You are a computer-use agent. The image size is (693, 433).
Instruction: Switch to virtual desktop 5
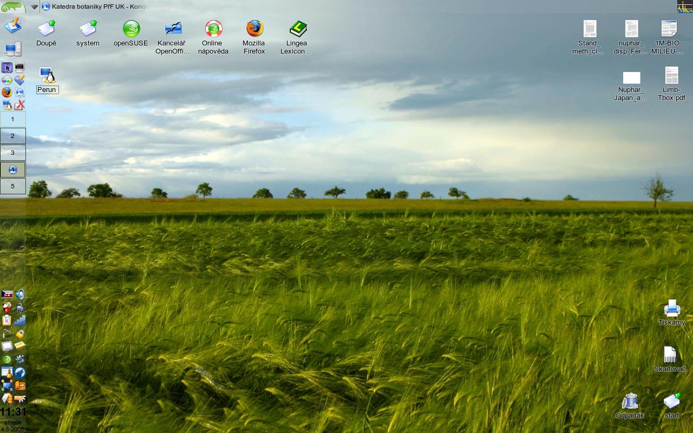(x=13, y=186)
